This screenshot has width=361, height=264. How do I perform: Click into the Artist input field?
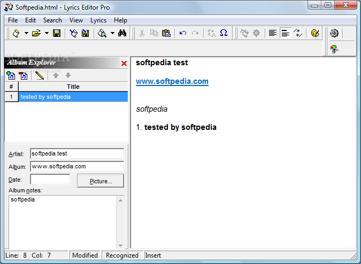(77, 153)
